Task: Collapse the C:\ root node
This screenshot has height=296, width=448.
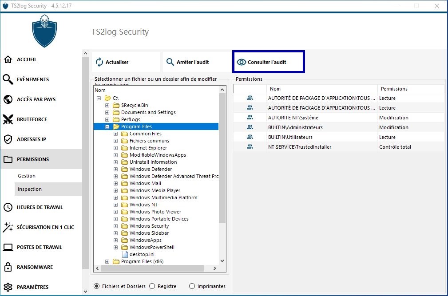Action: 99,98
